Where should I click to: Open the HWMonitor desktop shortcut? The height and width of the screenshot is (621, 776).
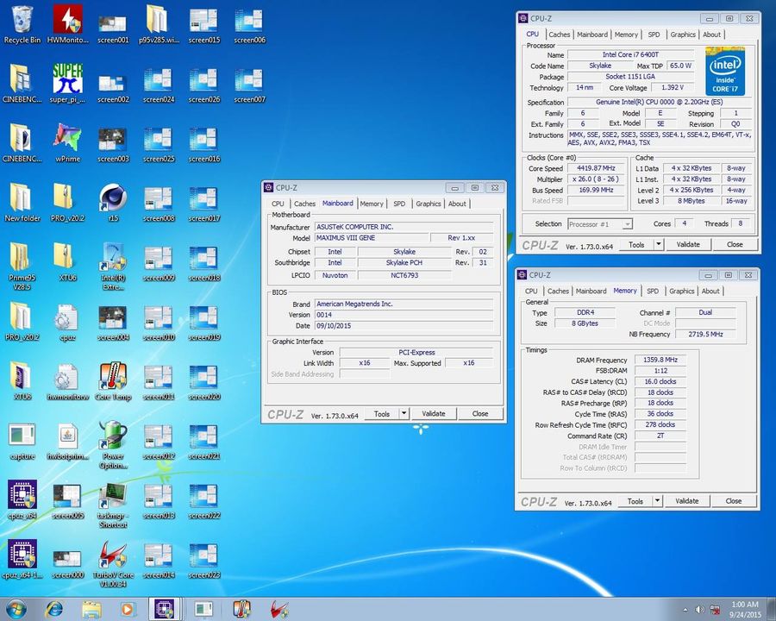67,21
